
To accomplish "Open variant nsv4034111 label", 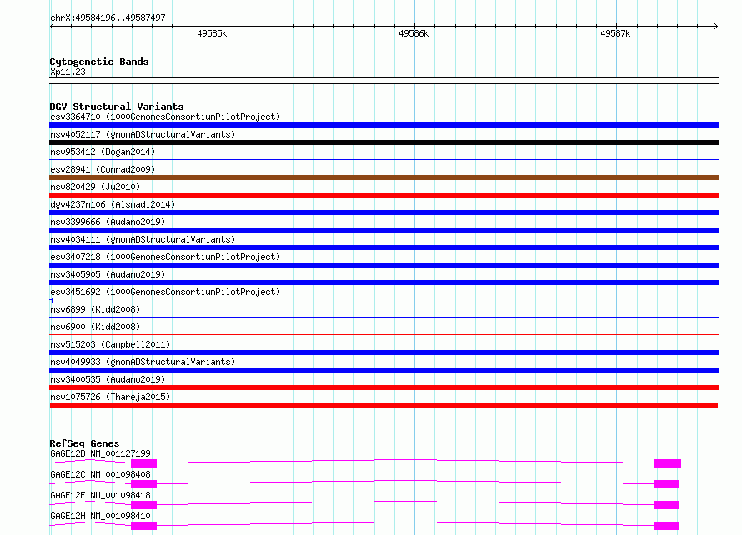I will click(143, 239).
